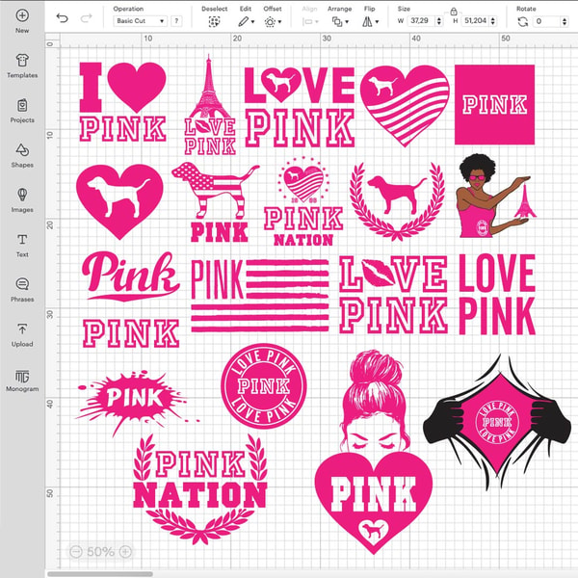Image resolution: width=578 pixels, height=578 pixels.
Task: Click the Upload icon
Action: [22, 328]
